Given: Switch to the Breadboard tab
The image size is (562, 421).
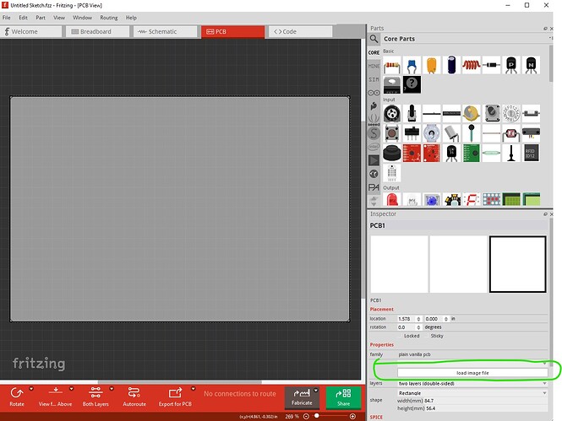Looking at the screenshot, I should [x=97, y=31].
